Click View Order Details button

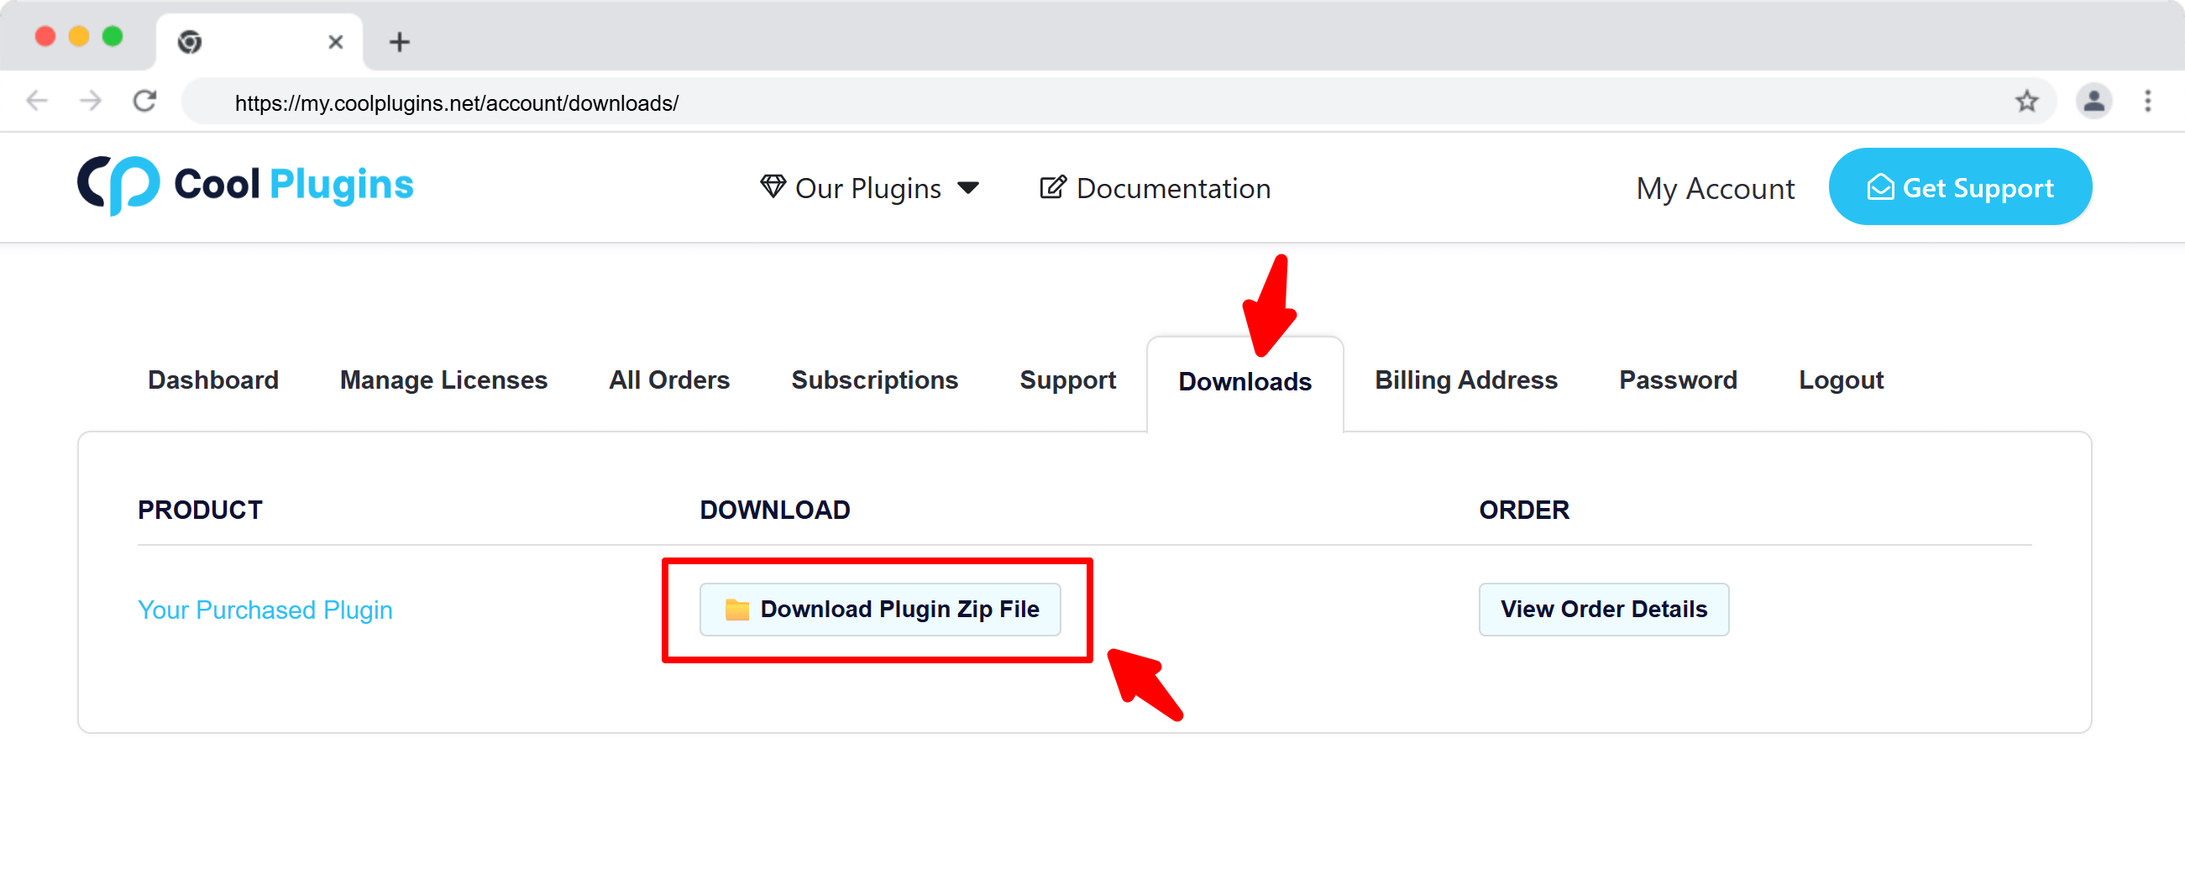(1602, 609)
